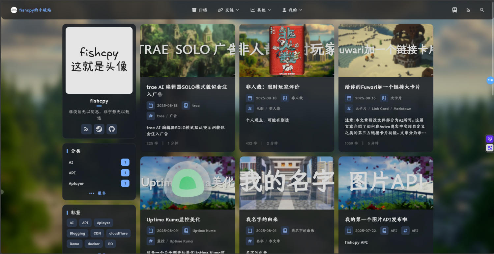The height and width of the screenshot is (254, 494).
Task: Click the purple extension icon at right edge
Action: [x=490, y=139]
